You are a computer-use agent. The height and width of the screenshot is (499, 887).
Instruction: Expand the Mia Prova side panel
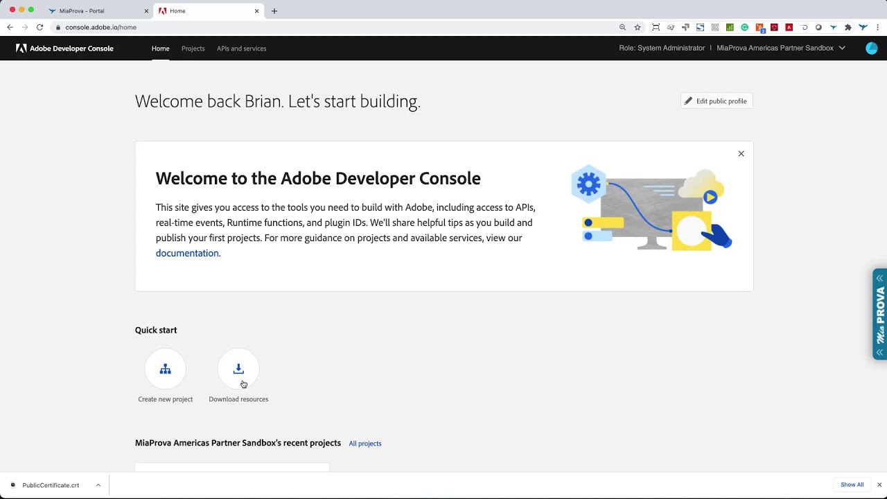coord(879,314)
